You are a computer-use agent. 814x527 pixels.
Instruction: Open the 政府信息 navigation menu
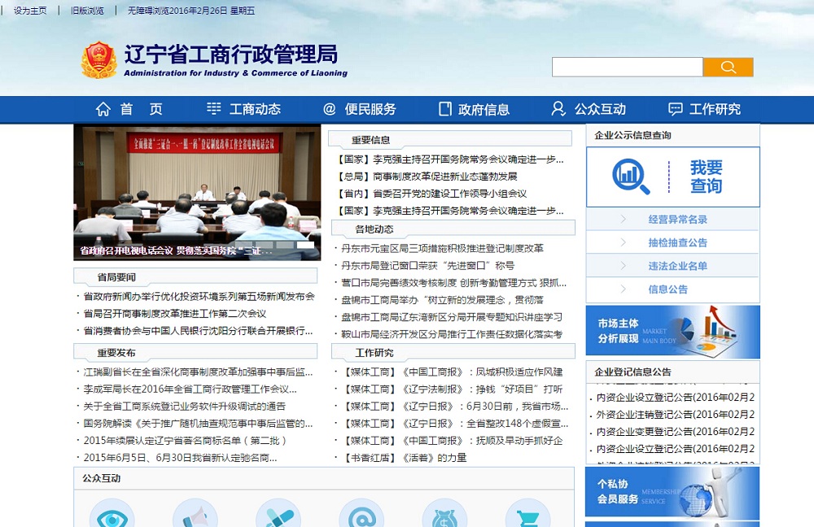tap(484, 109)
